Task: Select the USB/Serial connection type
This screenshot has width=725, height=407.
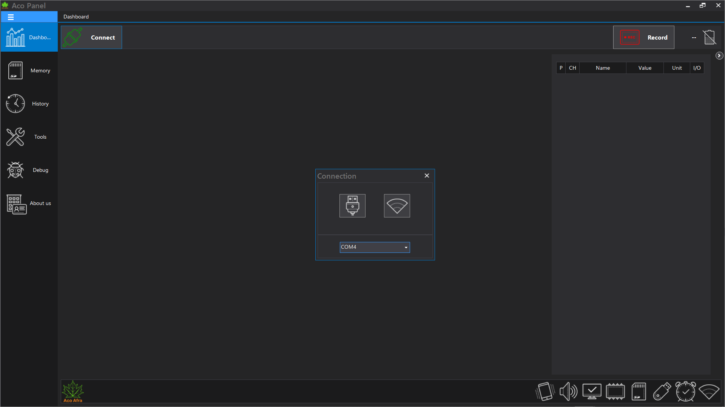Action: point(353,205)
